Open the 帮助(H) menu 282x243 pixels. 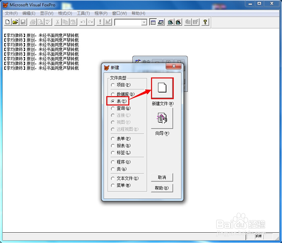pyautogui.click(x=138, y=13)
